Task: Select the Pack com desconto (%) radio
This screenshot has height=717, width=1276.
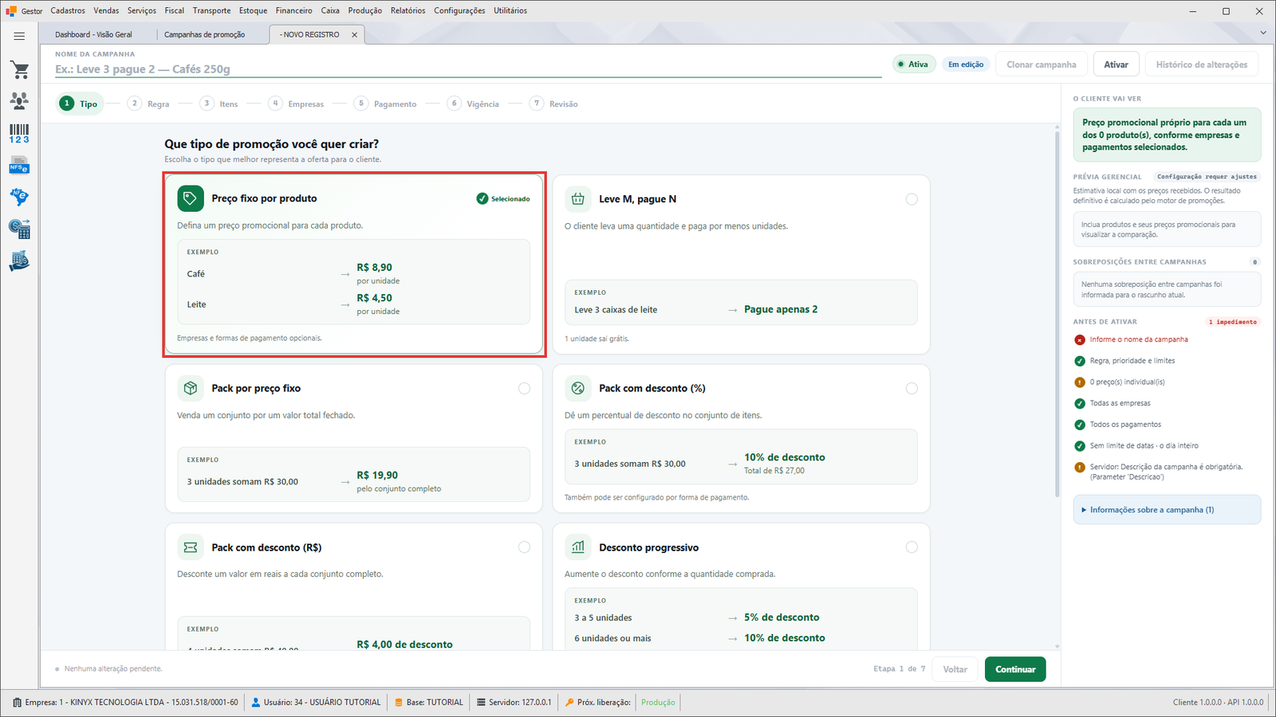Action: pos(912,388)
